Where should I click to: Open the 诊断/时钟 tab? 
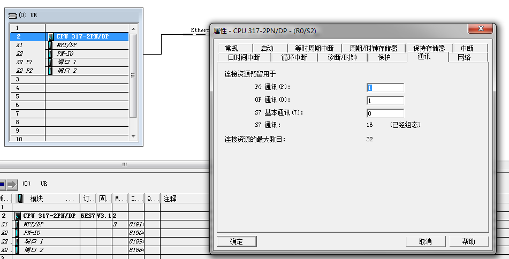tap(343, 57)
